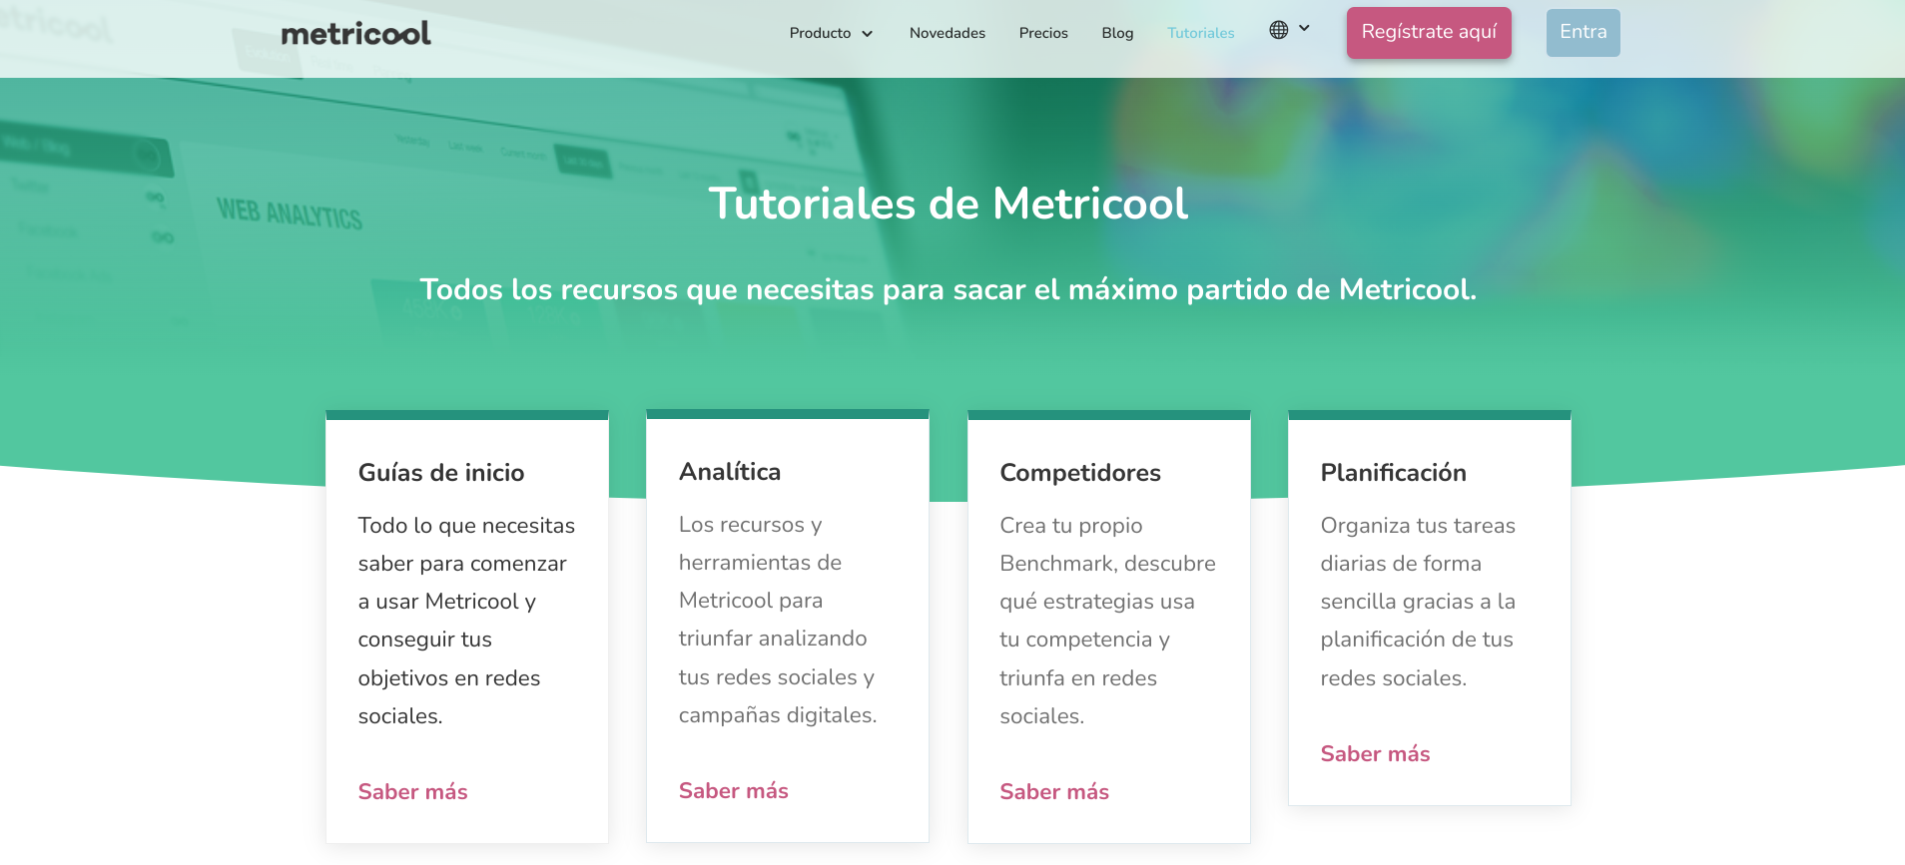The height and width of the screenshot is (865, 1905).
Task: Click Saber más under Planificación
Action: pyautogui.click(x=1375, y=754)
